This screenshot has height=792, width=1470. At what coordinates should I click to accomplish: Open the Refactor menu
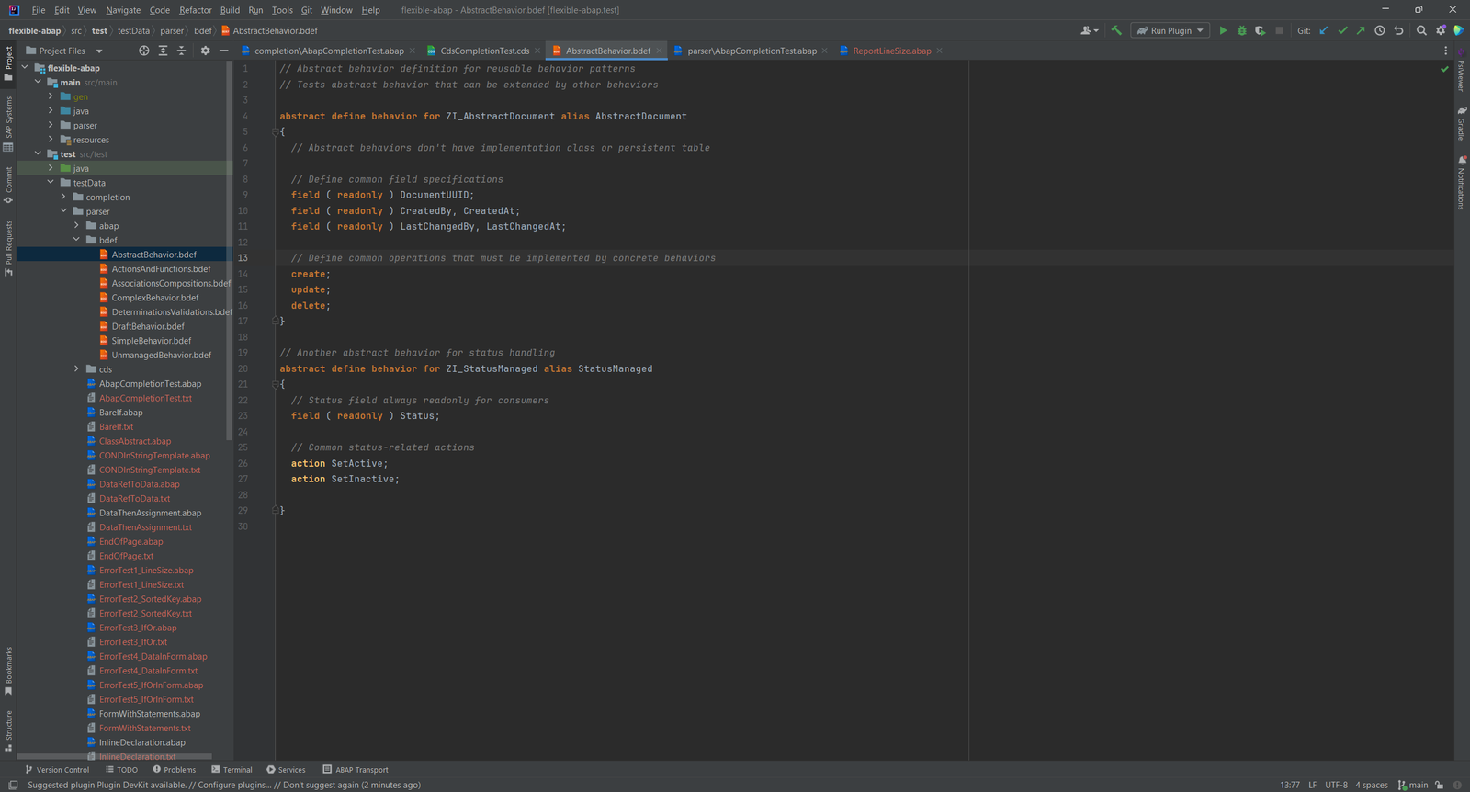point(196,10)
